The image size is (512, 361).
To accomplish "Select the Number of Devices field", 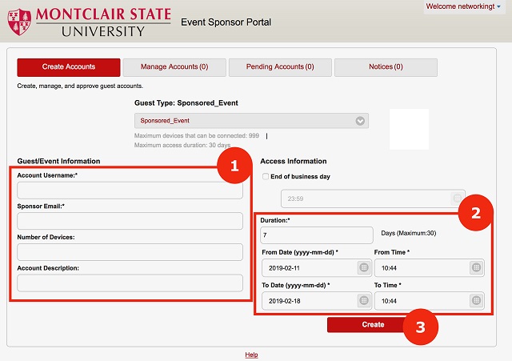I will (130, 252).
